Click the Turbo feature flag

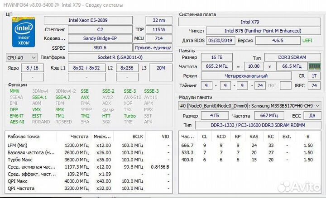point(130,116)
